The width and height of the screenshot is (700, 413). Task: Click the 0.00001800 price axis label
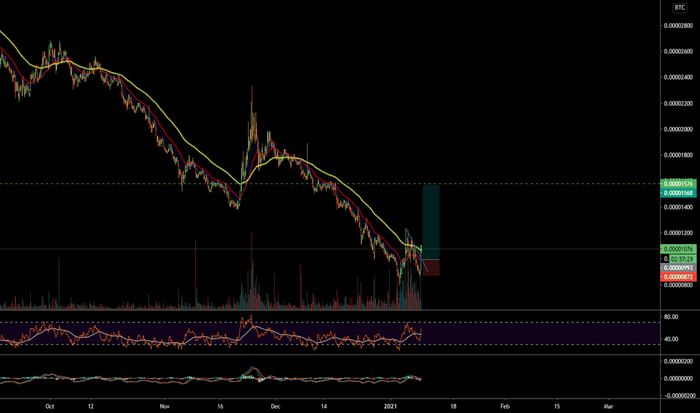pos(678,155)
